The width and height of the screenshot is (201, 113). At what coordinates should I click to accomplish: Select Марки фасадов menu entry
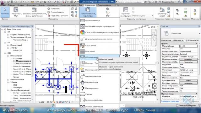tap(100, 82)
